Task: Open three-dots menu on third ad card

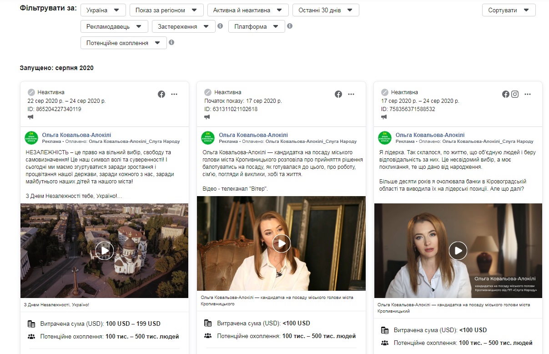Action: [x=528, y=94]
